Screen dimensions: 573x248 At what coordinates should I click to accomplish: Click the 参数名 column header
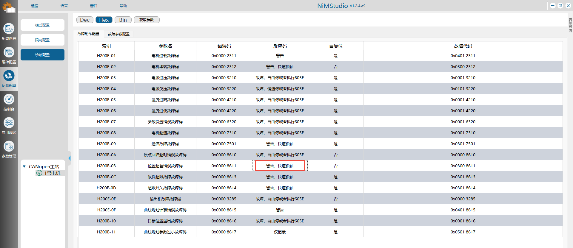click(x=165, y=46)
